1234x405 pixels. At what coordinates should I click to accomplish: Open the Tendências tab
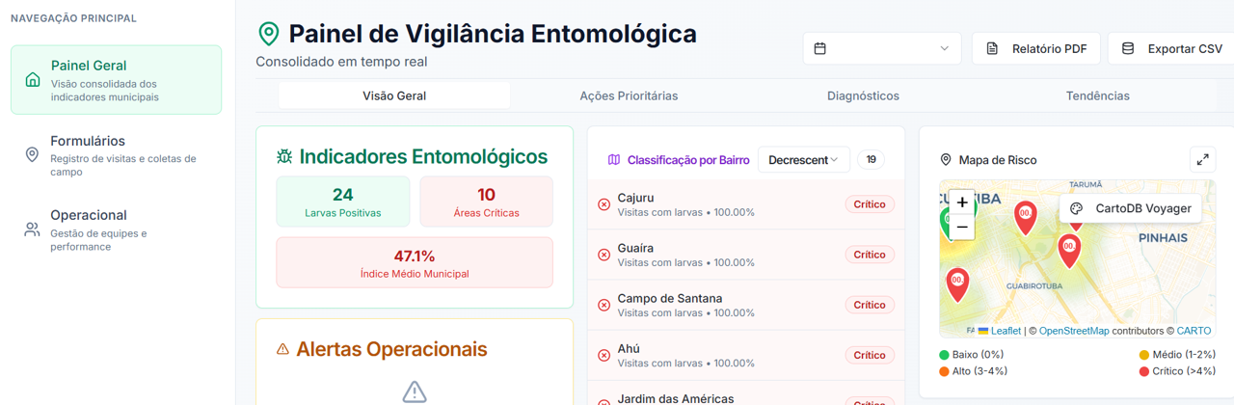(1097, 95)
